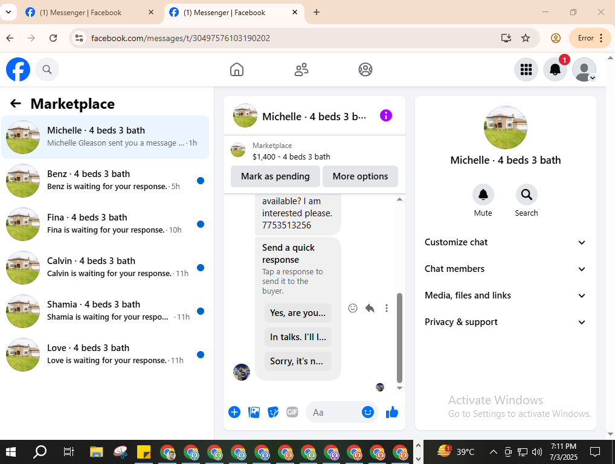
Task: Open conversation information purple icon
Action: [386, 116]
